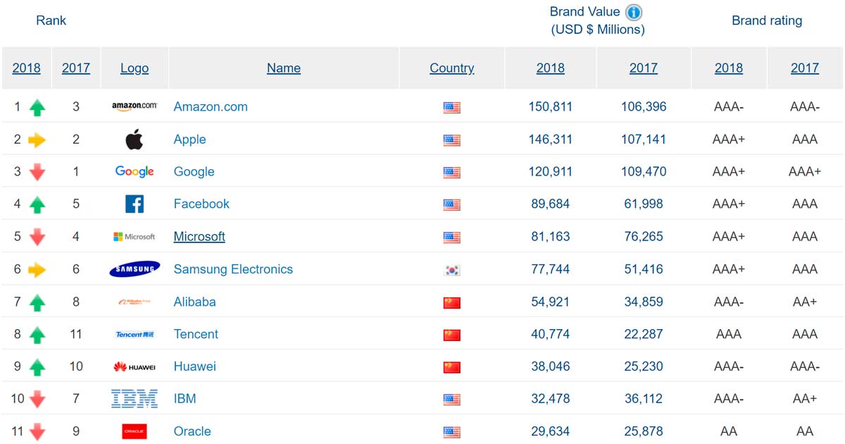Click the Tencent logo
Screen dimensions: 845x444
click(134, 334)
